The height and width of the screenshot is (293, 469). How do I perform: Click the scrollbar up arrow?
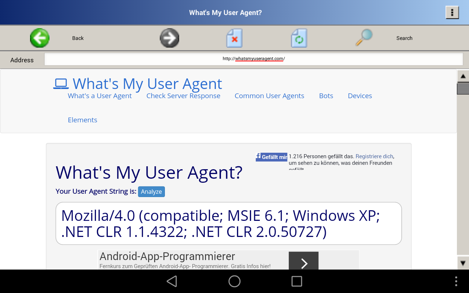coord(463,76)
